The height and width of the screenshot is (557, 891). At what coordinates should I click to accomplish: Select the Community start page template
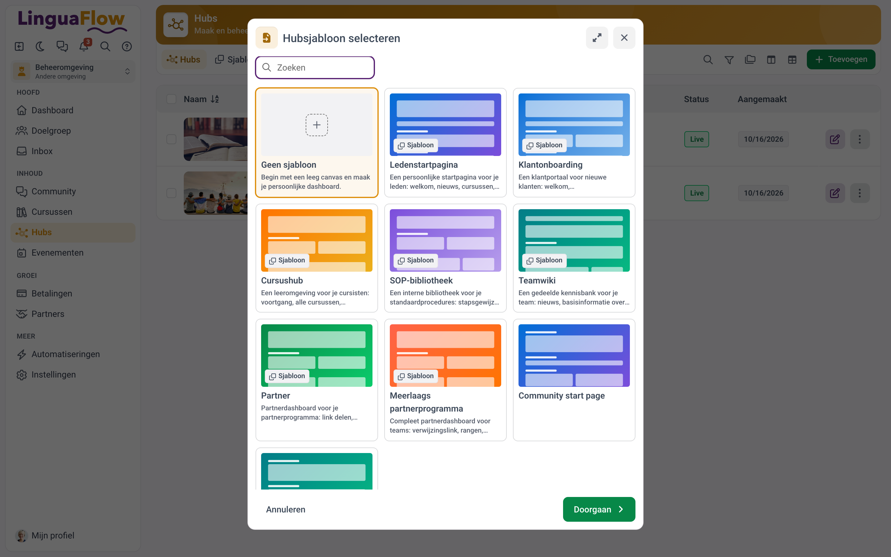tap(574, 380)
